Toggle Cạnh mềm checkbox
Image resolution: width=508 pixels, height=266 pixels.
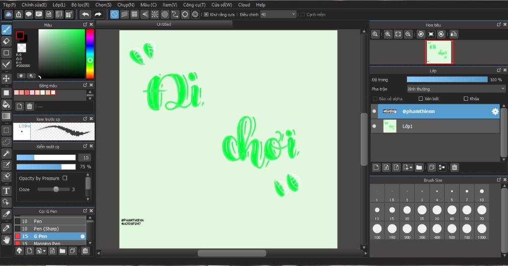pos(303,14)
